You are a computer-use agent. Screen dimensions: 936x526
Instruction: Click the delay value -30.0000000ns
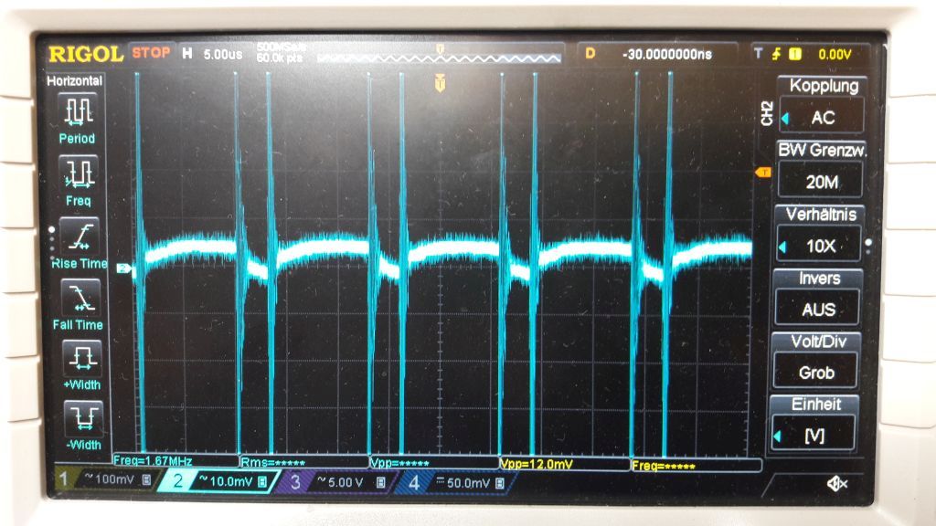[x=666, y=54]
